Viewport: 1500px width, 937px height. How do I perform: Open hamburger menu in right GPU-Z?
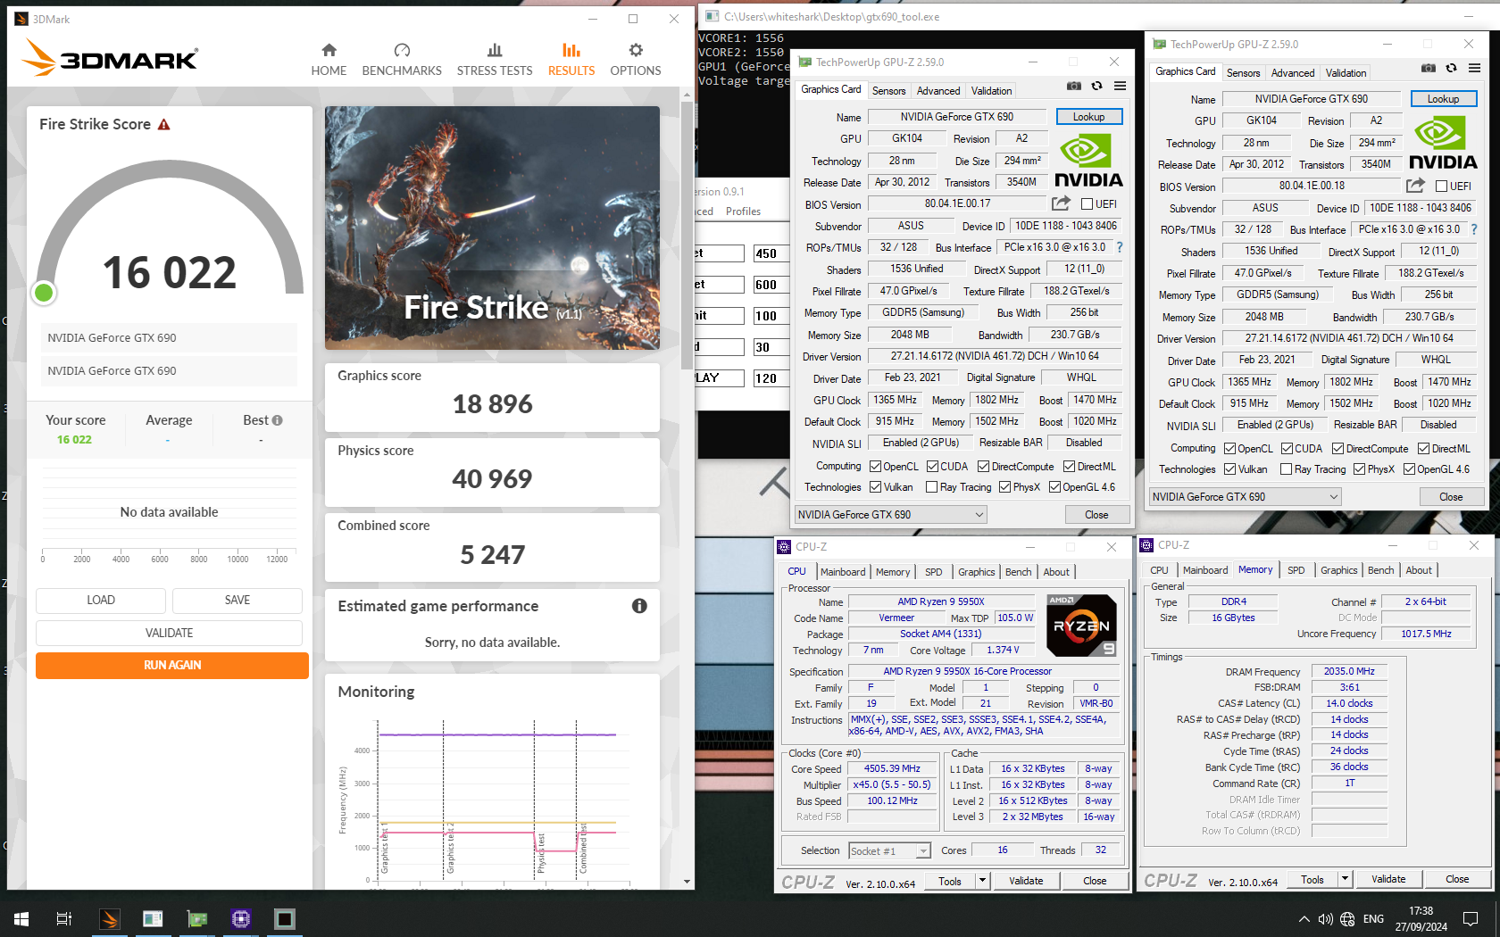tap(1474, 68)
